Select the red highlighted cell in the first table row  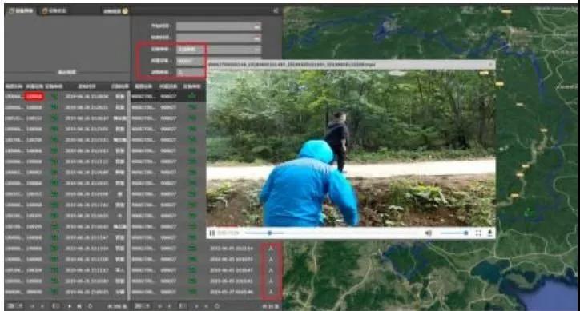(x=34, y=97)
